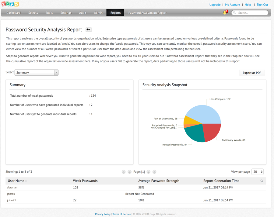The width and height of the screenshot is (274, 217).
Task: Click the back arrow beside report title
Action: point(88,29)
